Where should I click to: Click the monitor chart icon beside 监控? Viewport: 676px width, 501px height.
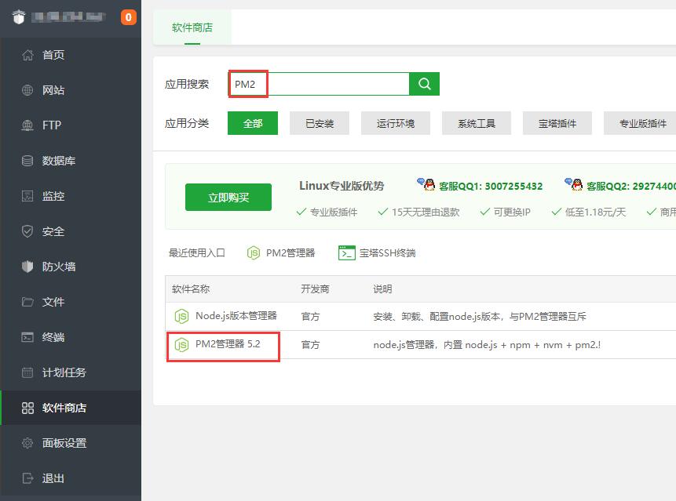[27, 196]
